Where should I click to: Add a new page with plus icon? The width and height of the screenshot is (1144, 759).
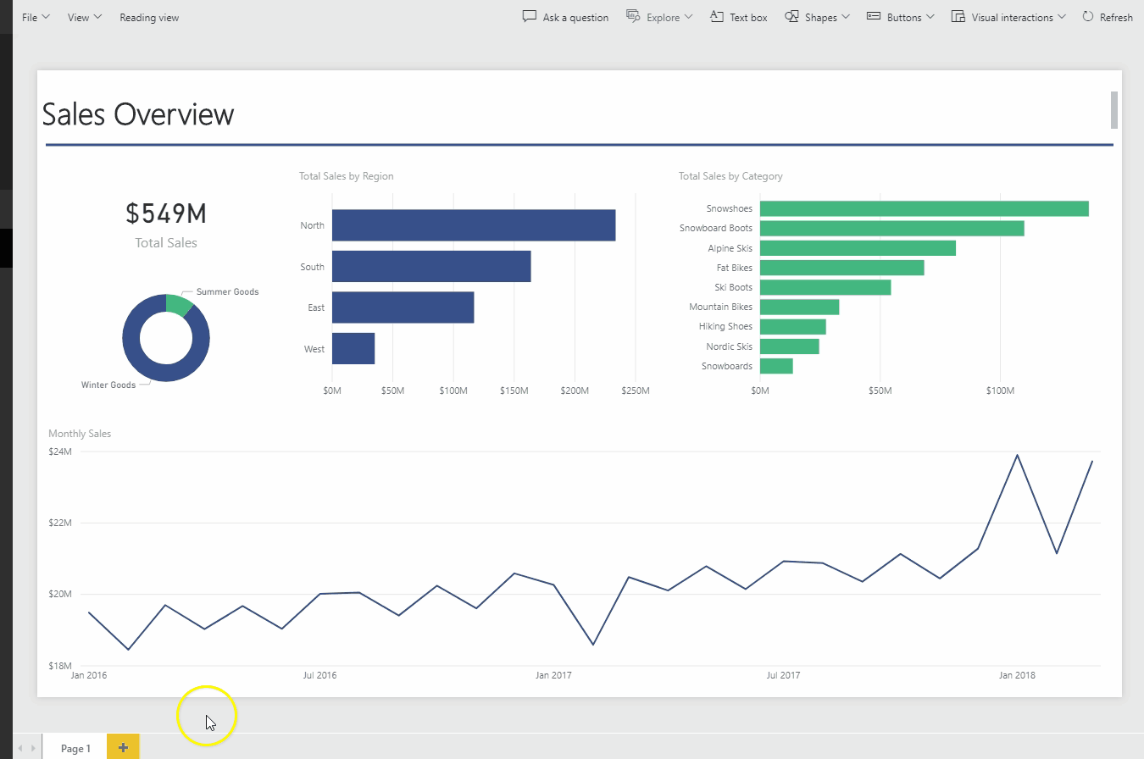pyautogui.click(x=123, y=747)
